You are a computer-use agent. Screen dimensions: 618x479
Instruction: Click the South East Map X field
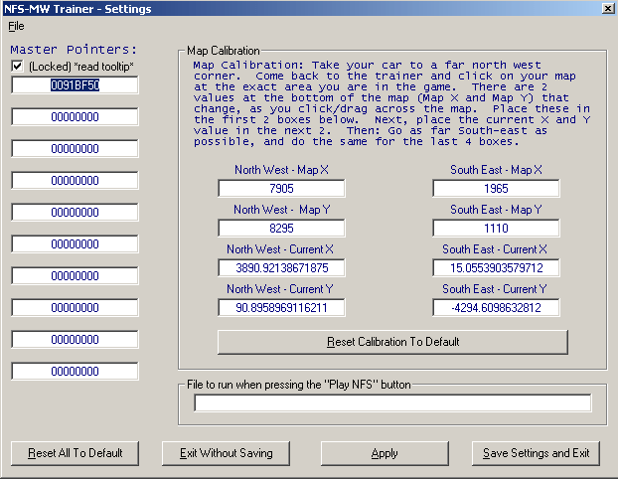click(x=496, y=189)
